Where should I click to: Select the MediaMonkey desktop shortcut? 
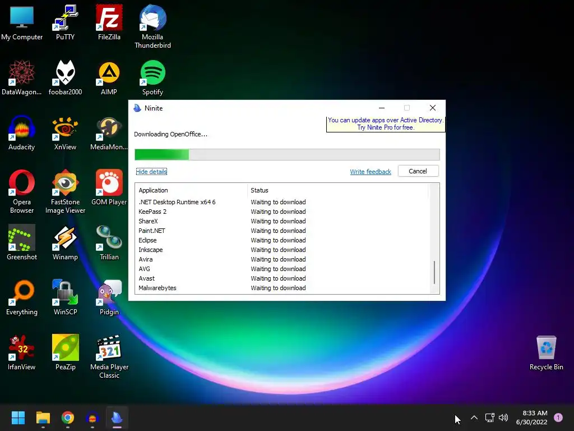pyautogui.click(x=109, y=132)
